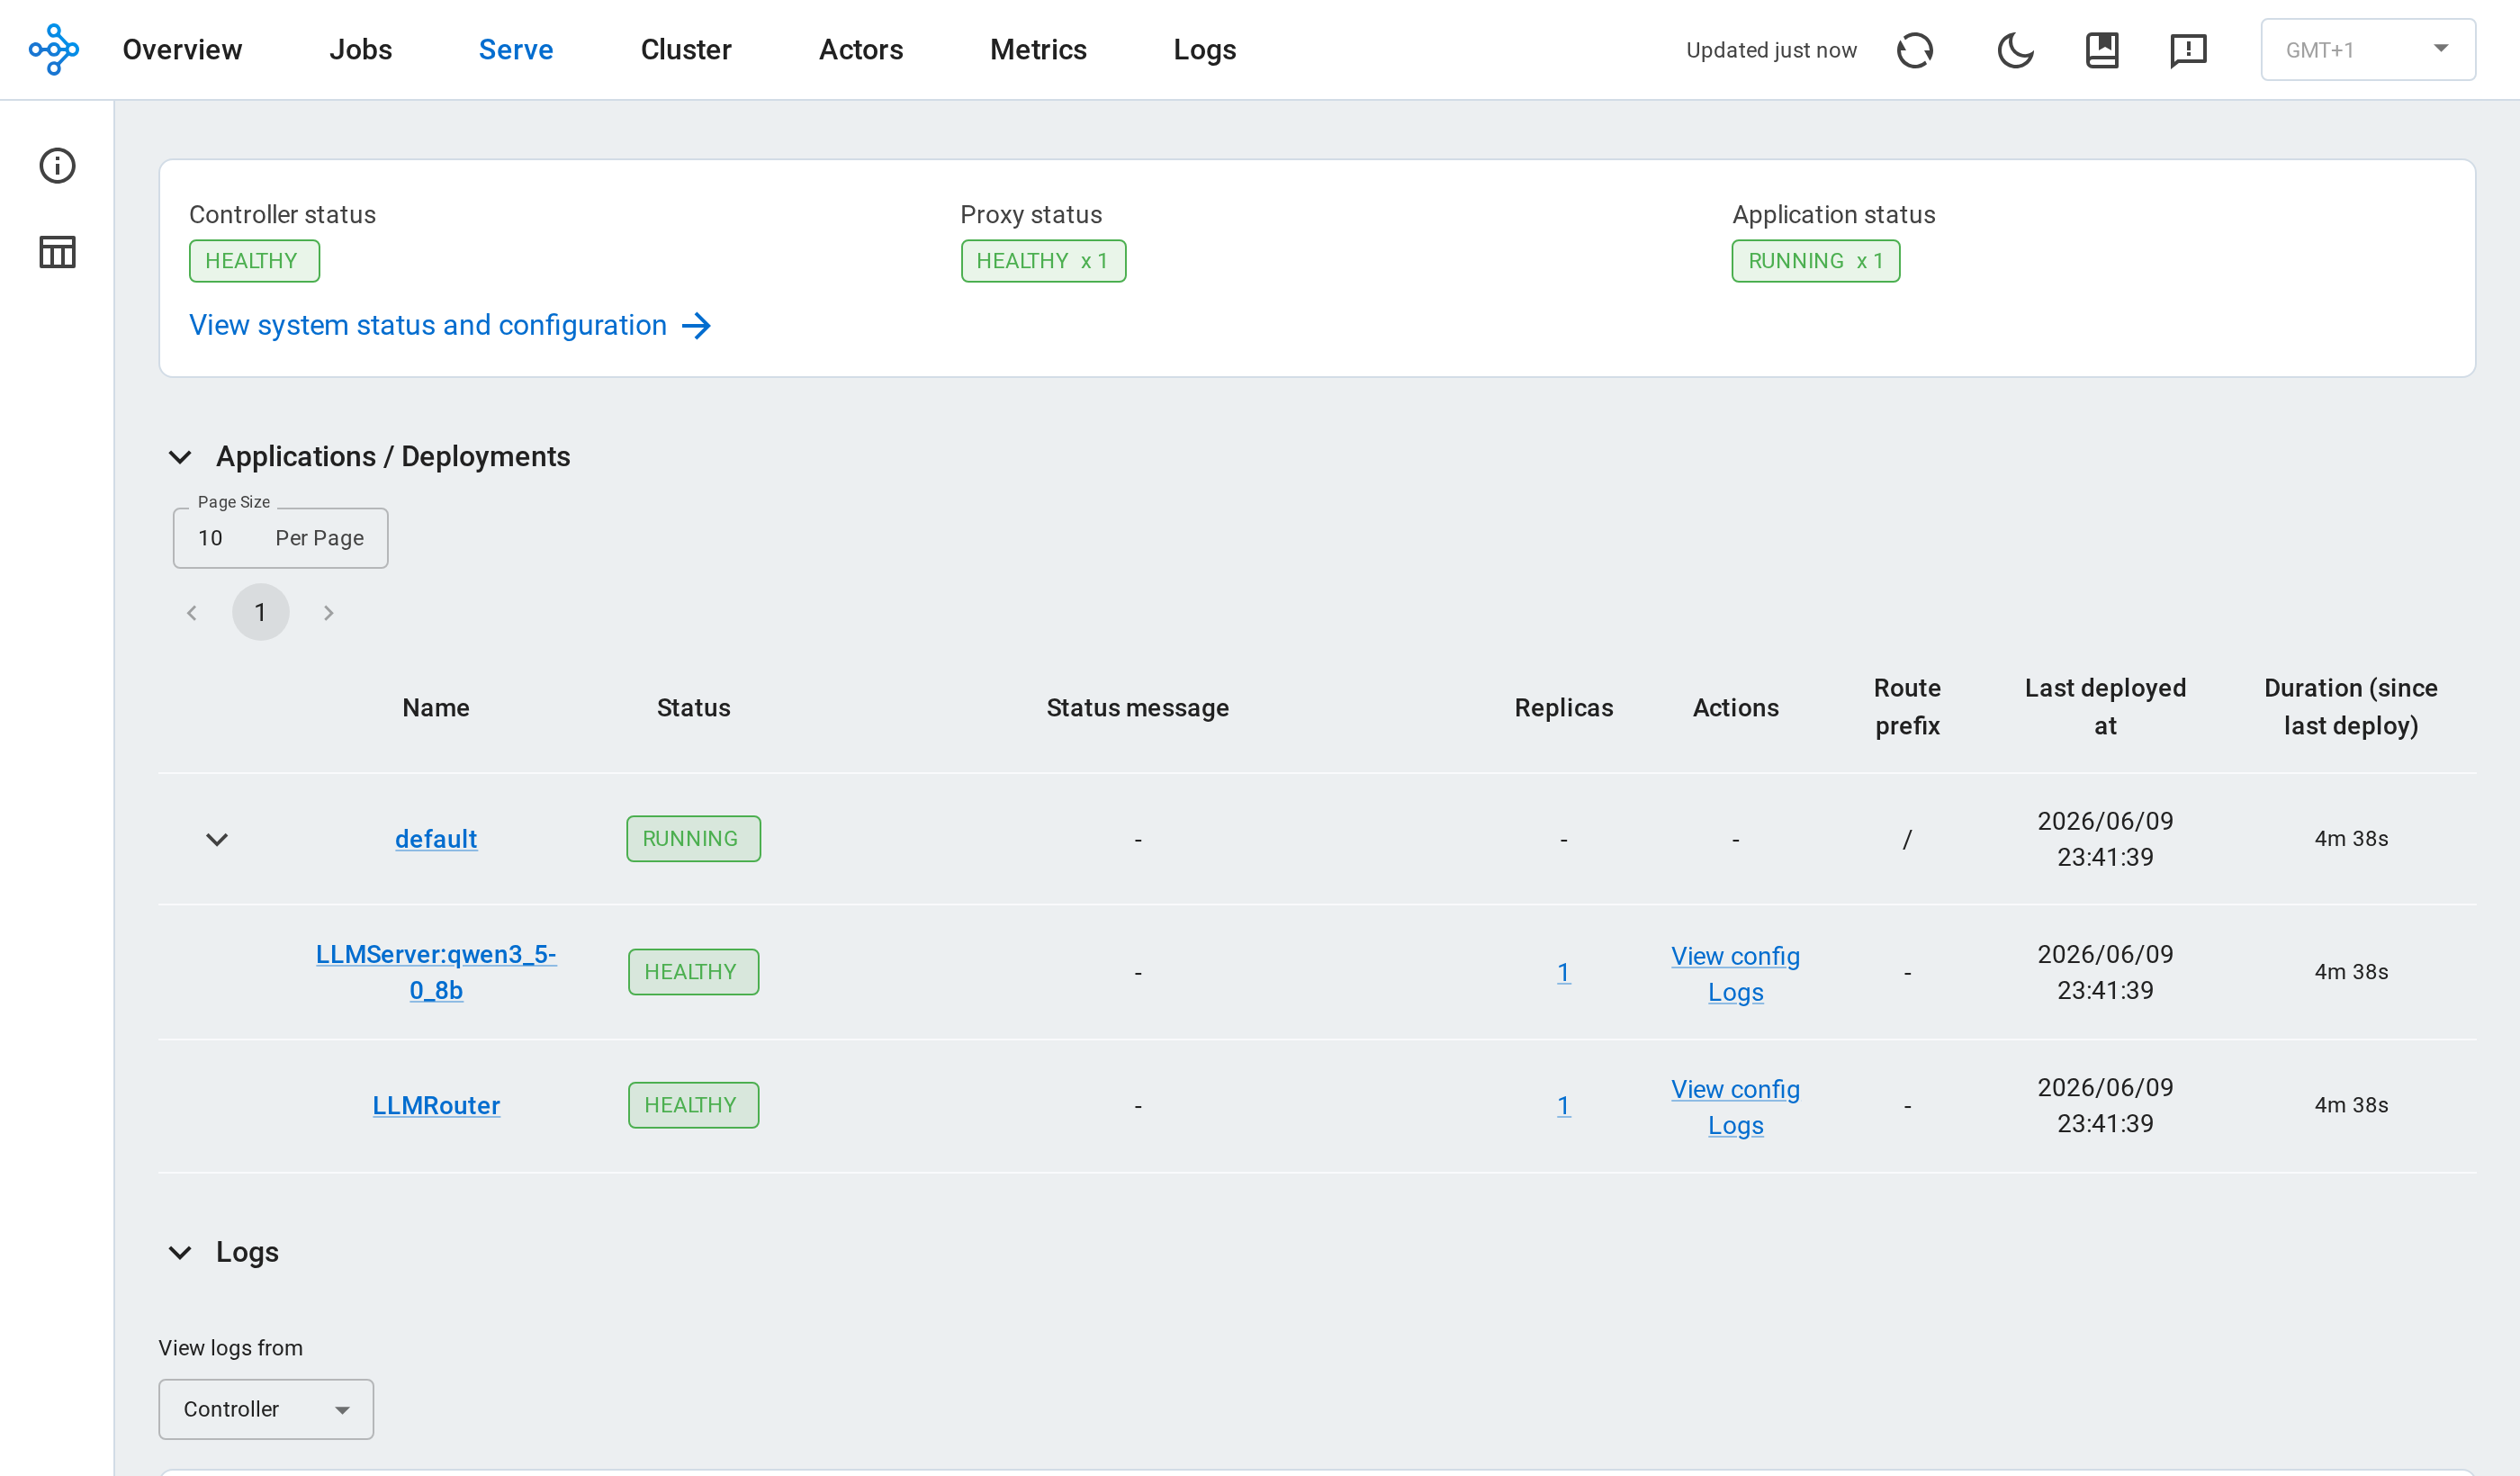Open the Cluster tab
This screenshot has width=2520, height=1476.
tap(686, 49)
